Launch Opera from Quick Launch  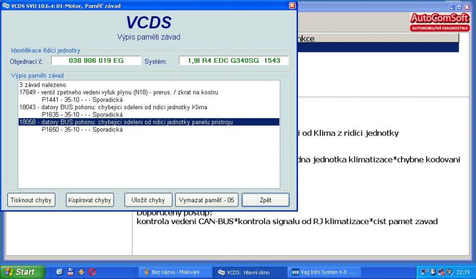click(x=92, y=272)
